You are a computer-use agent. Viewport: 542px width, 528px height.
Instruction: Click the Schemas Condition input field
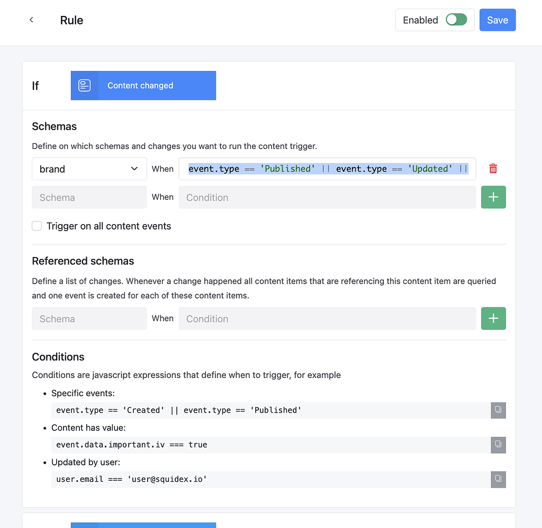pos(327,197)
